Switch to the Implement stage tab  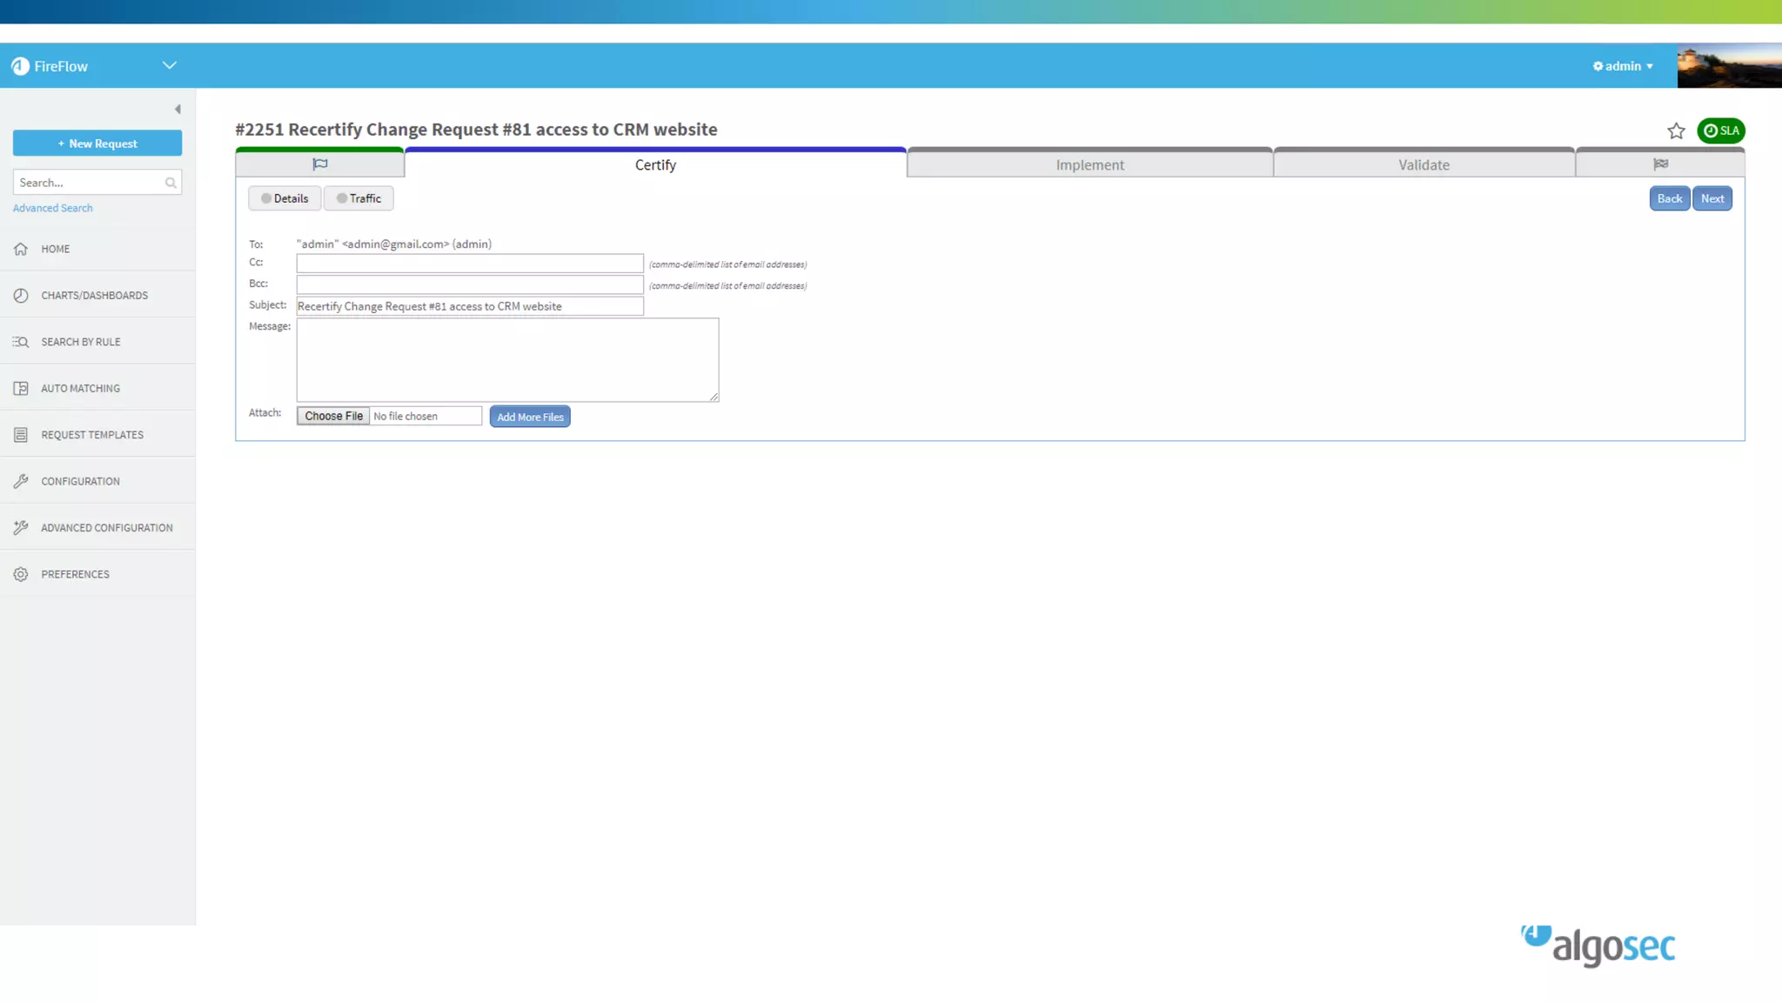[1089, 164]
